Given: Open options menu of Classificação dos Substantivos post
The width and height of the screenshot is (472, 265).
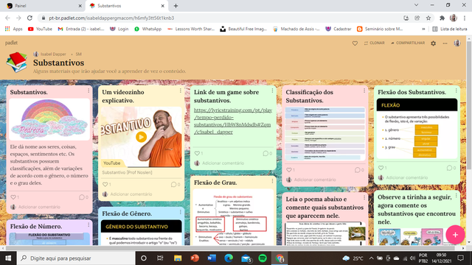Looking at the screenshot, I should coord(364,91).
